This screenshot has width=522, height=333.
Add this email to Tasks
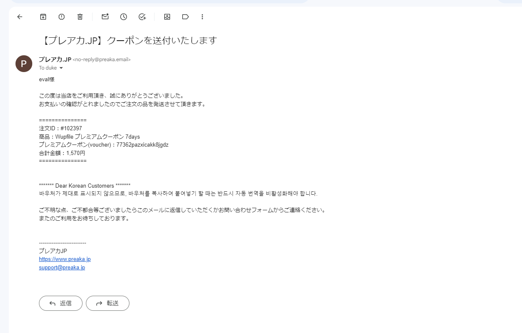click(x=142, y=17)
